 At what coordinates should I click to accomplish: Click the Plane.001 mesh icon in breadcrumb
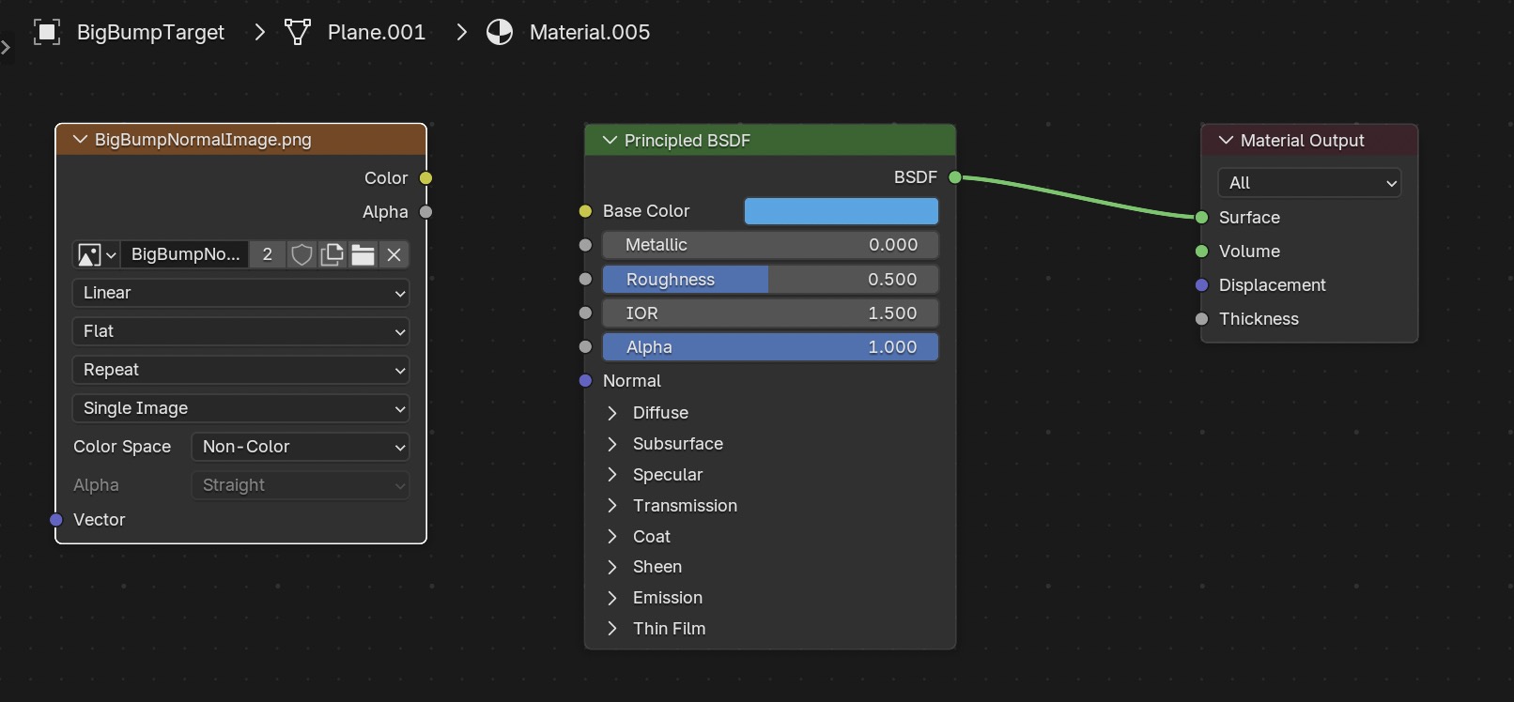pyautogui.click(x=298, y=32)
